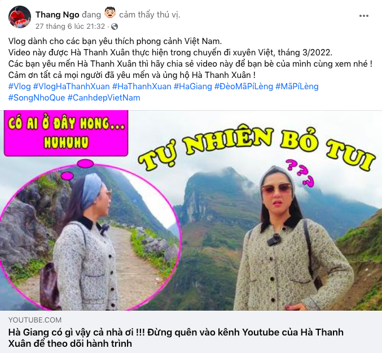
Task: Click the pink 'Có ai ở đây hong' caption box
Action: point(66,133)
